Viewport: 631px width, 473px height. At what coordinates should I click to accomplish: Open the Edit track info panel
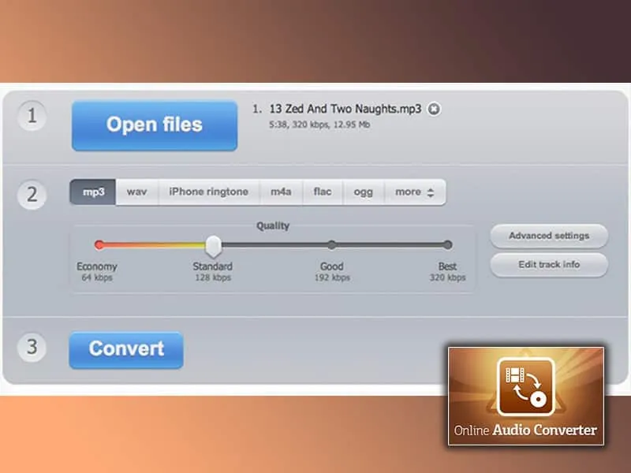pyautogui.click(x=549, y=265)
